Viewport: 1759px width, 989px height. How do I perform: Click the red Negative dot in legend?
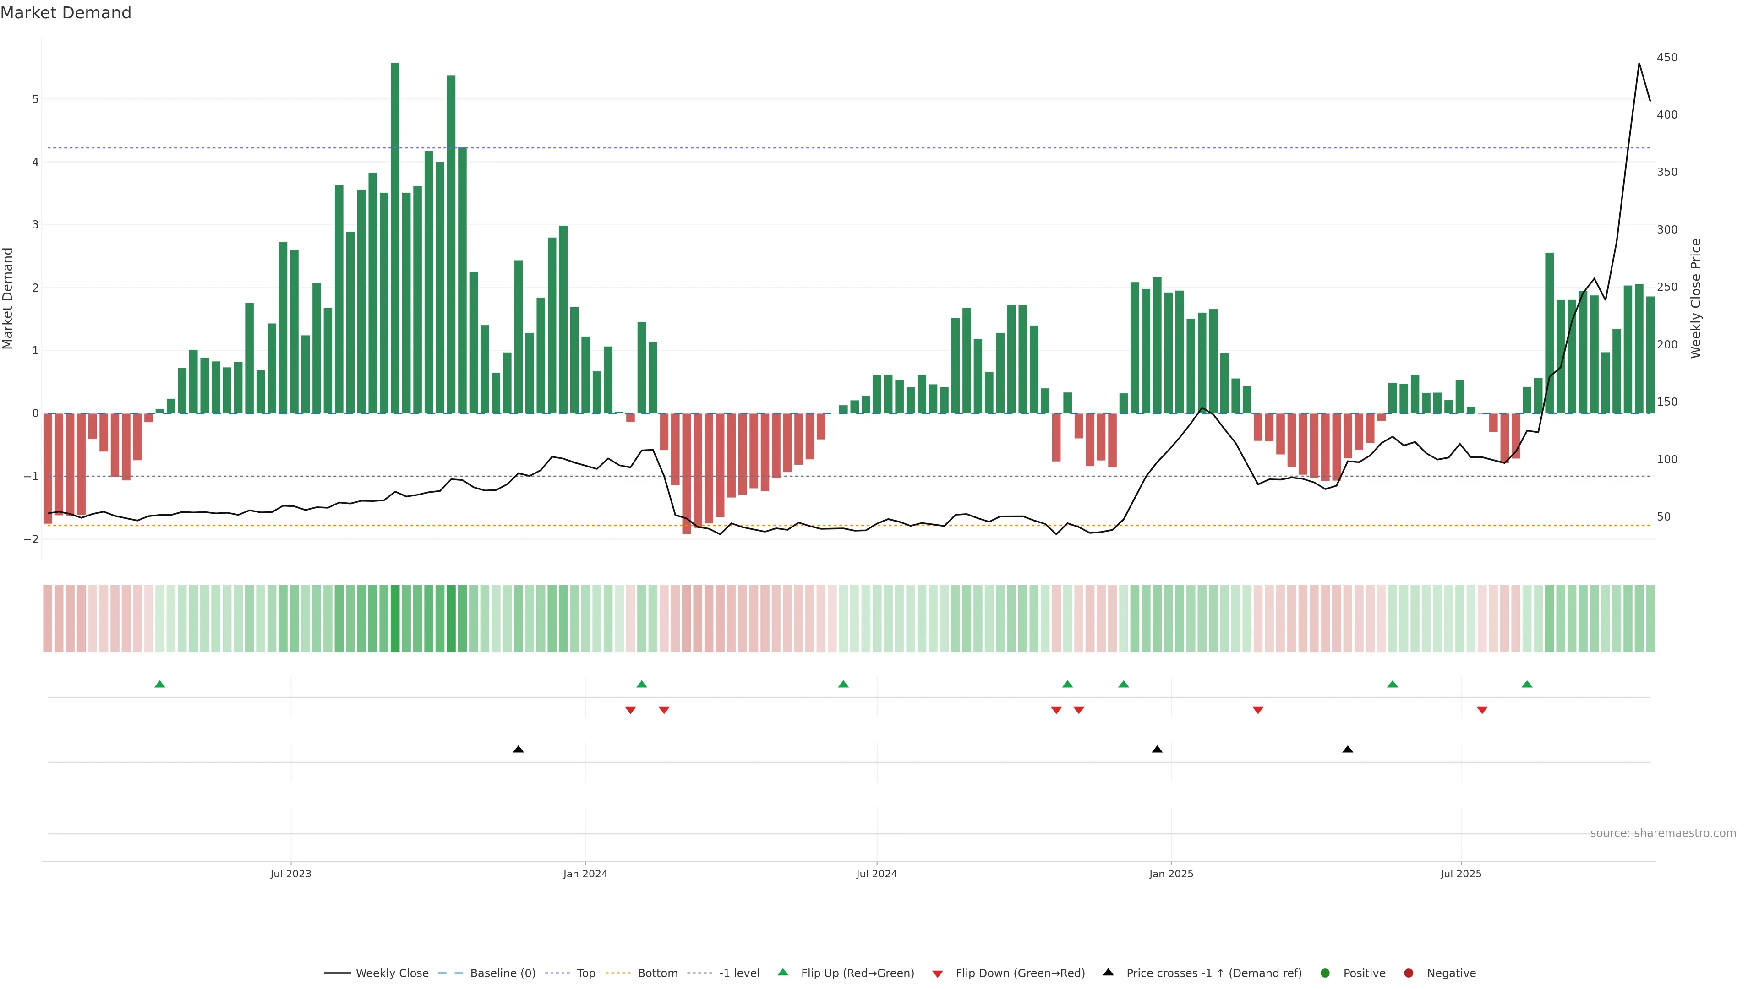tap(1409, 973)
